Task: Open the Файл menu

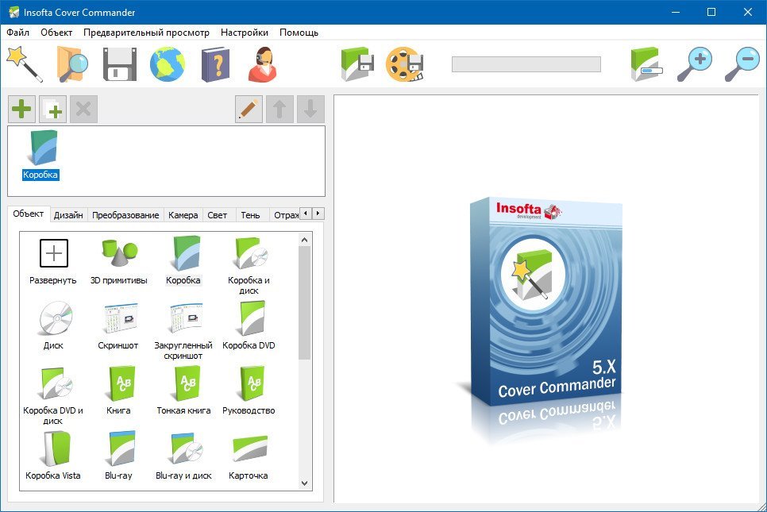Action: coord(17,33)
